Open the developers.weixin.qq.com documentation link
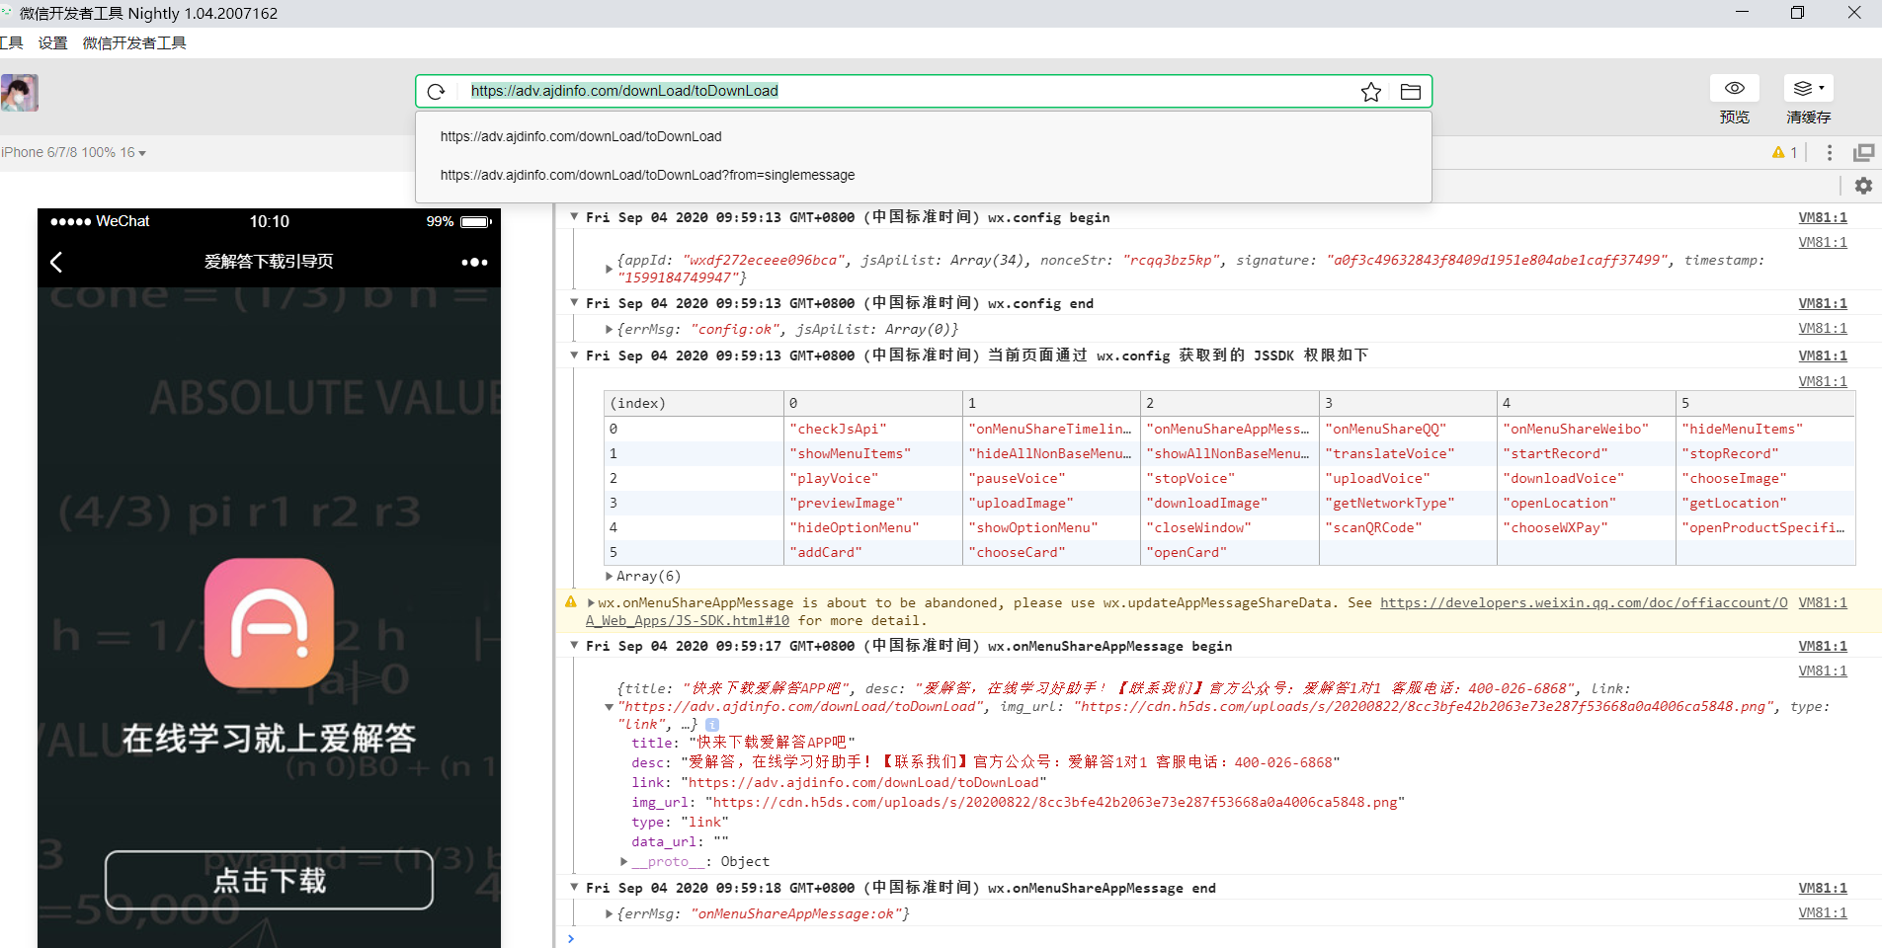 click(x=1584, y=602)
